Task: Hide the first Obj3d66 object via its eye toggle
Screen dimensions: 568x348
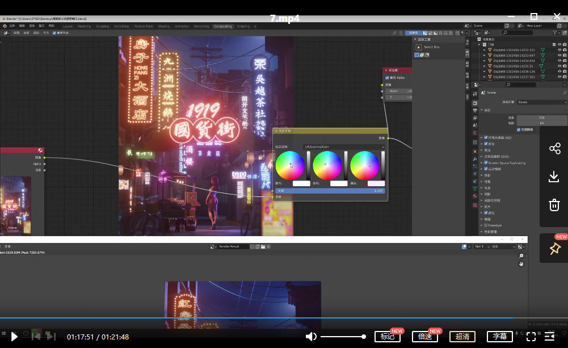Action: [560, 50]
